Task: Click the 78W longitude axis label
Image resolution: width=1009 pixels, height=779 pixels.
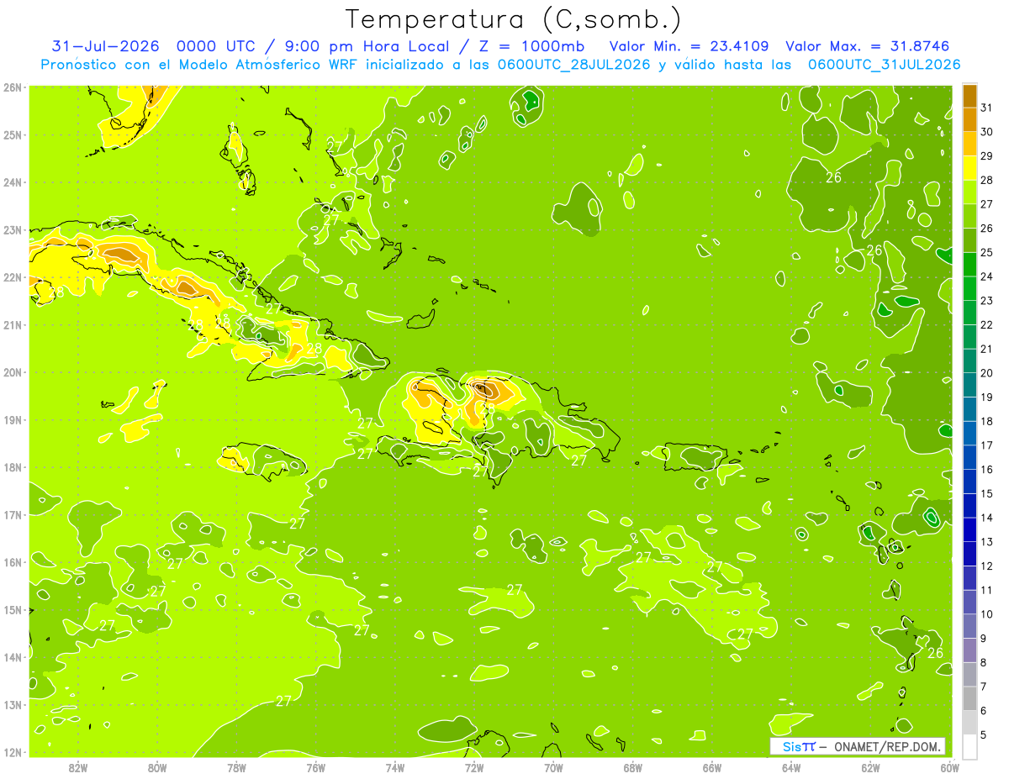Action: (x=236, y=767)
